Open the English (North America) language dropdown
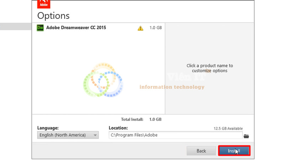Image resolution: width=292 pixels, height=160 pixels. pos(68,135)
